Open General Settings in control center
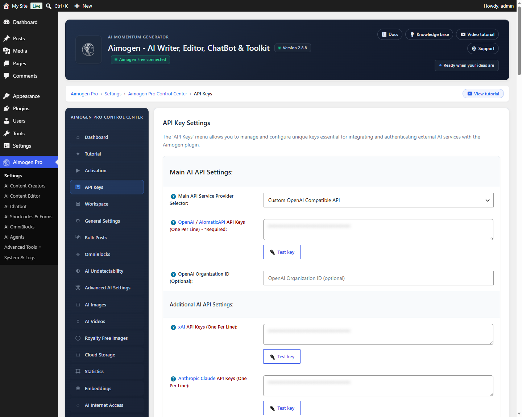Screen dimensions: 522x417 (x=107, y=221)
